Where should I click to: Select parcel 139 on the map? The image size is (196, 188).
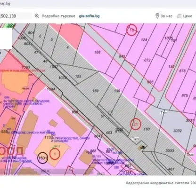tap(117, 91)
